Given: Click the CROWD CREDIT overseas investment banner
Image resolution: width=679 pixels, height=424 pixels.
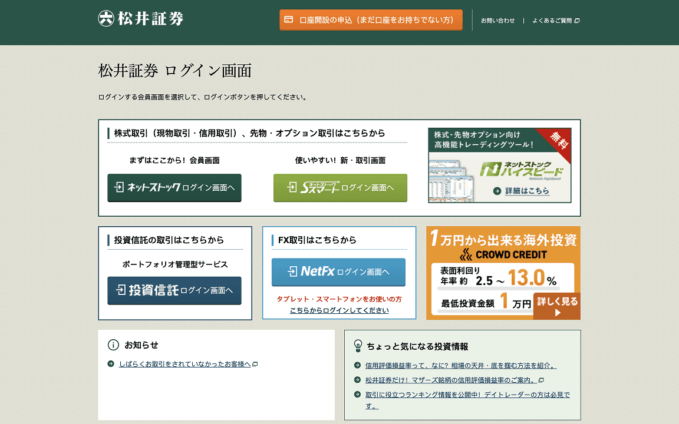Looking at the screenshot, I should coord(503,273).
